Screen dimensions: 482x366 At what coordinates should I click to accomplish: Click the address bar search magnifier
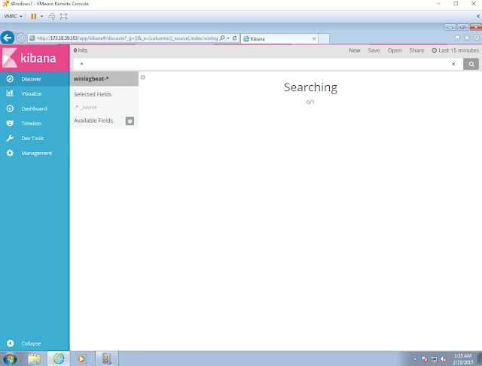[222, 38]
